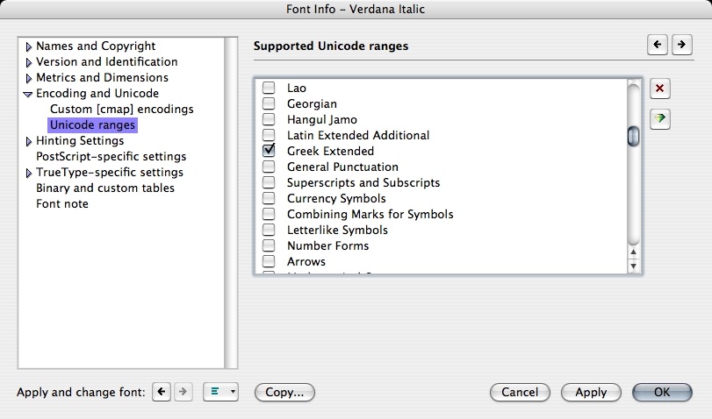Viewport: 712px width, 419px height.
Task: Expand Hinting Settings section
Action: tap(29, 141)
